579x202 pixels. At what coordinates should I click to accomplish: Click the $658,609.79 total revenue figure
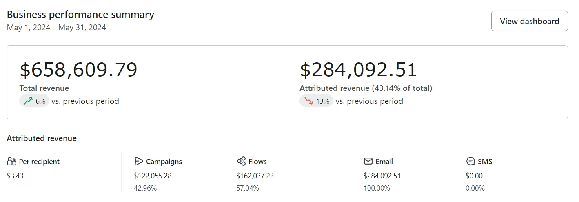click(x=78, y=70)
